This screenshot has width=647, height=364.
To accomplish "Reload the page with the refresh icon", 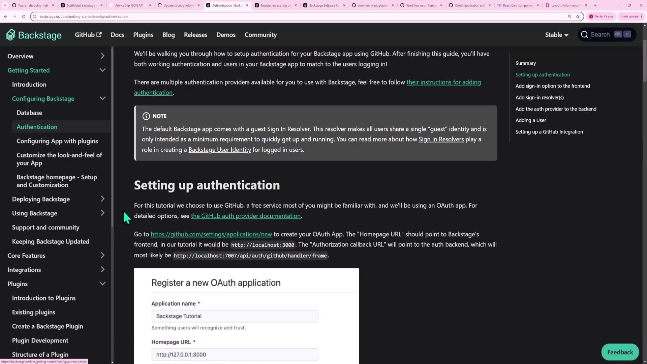I will tap(24, 17).
